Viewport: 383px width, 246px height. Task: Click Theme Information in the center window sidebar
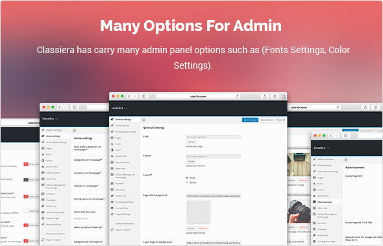125,223
